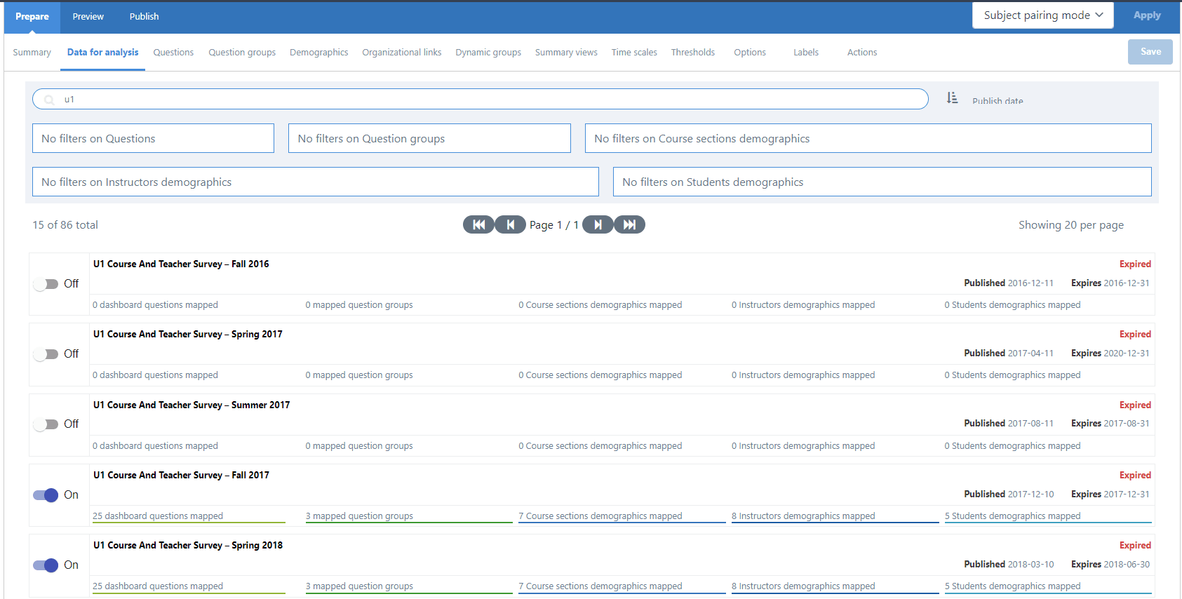Screen dimensions: 1182x599
Task: Open Dynamic groups tab
Action: (x=488, y=53)
